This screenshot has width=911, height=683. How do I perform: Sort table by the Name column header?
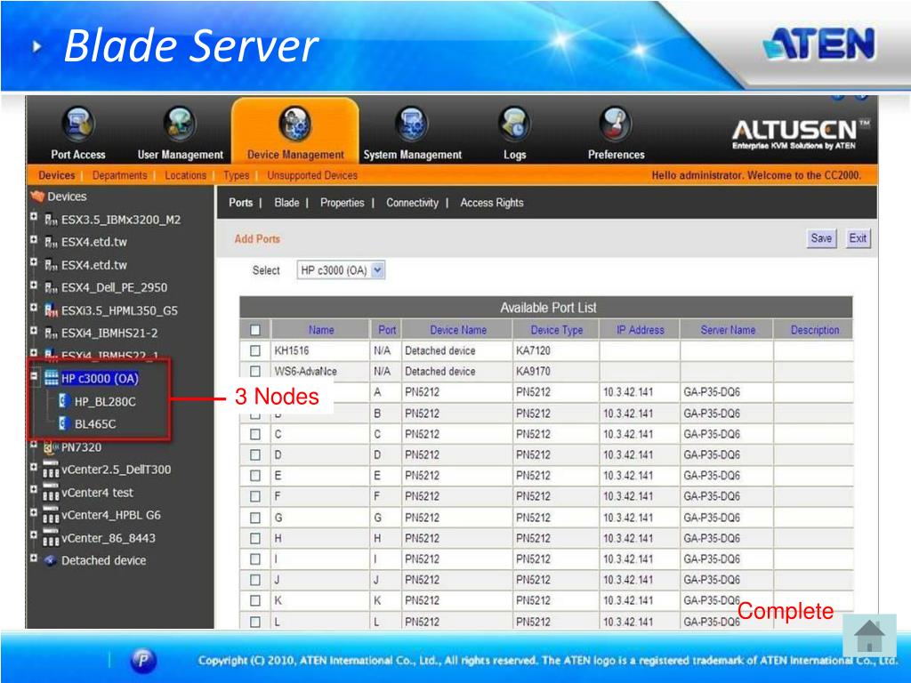(x=321, y=330)
